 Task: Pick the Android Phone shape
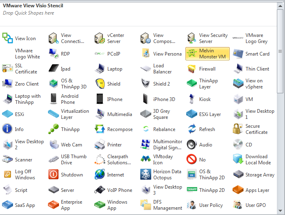pos(53,99)
